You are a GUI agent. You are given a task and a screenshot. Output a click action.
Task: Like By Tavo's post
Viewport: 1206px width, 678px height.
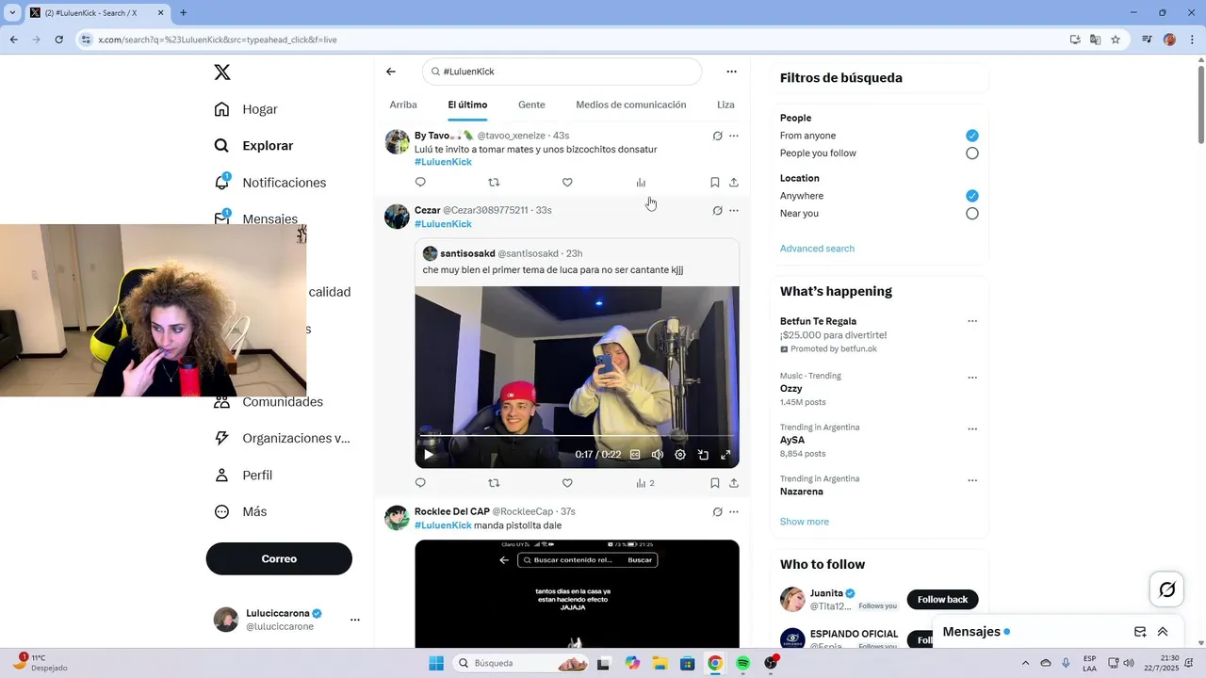[567, 183]
